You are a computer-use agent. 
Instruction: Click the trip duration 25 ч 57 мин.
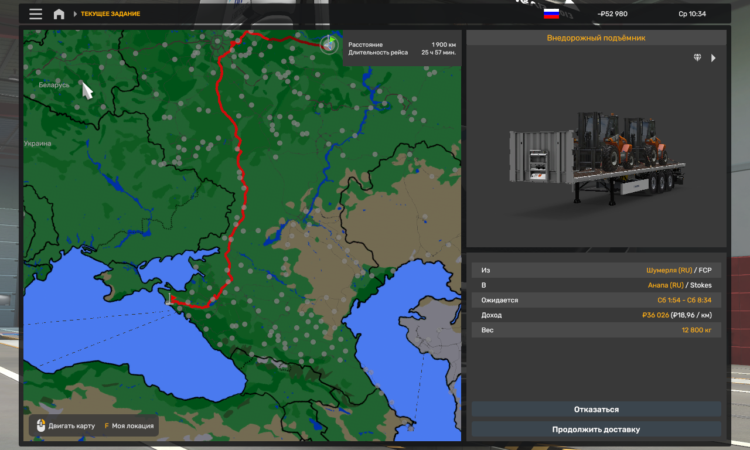coord(438,52)
